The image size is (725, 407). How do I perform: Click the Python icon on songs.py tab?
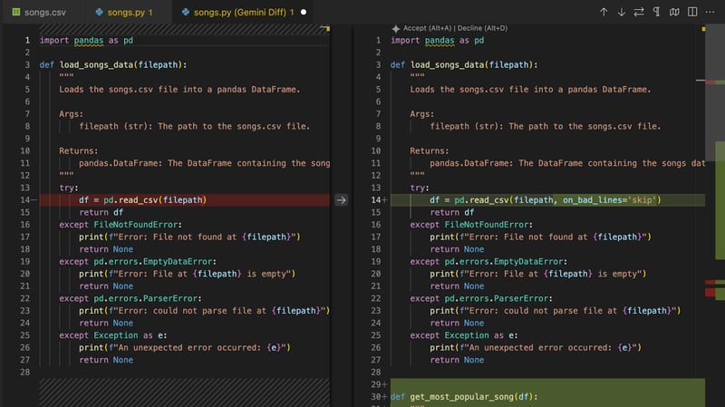click(x=99, y=12)
